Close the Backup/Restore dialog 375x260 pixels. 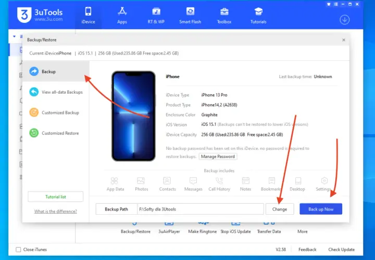point(343,40)
